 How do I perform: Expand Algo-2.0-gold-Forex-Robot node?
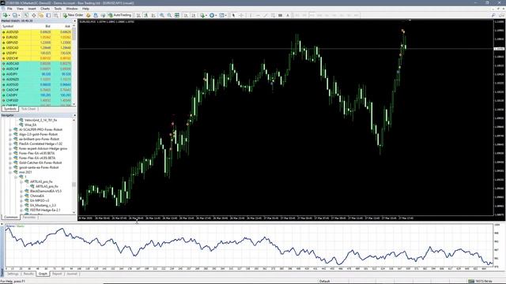click(10, 134)
